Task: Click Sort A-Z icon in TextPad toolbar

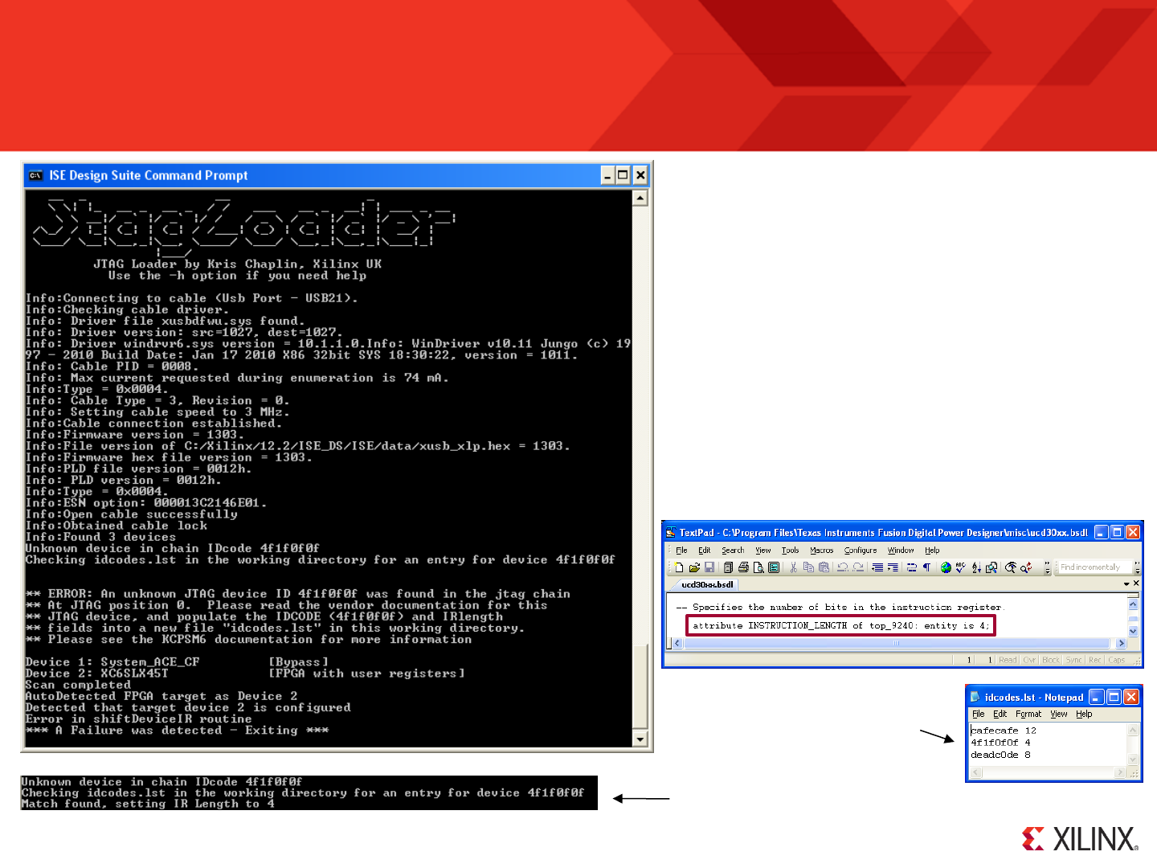Action: [x=976, y=567]
